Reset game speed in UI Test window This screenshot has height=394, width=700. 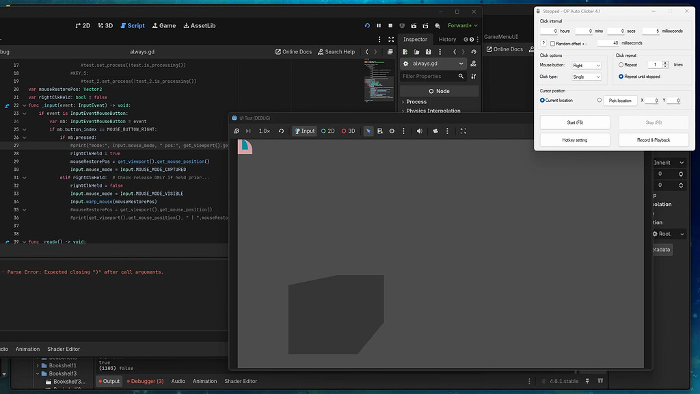click(281, 131)
